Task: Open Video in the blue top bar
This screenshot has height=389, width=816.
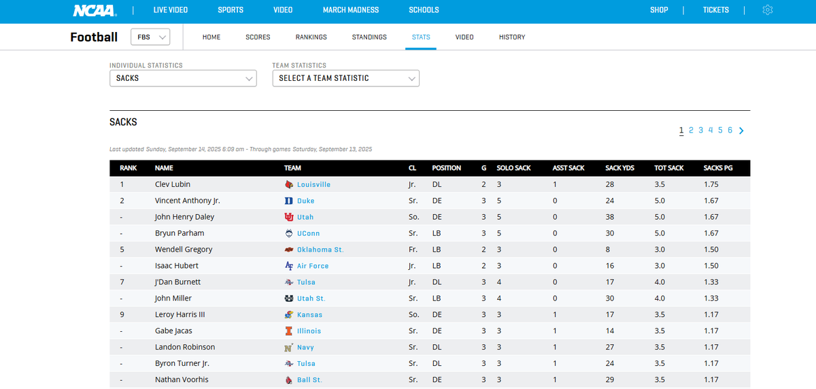Action: coord(283,10)
